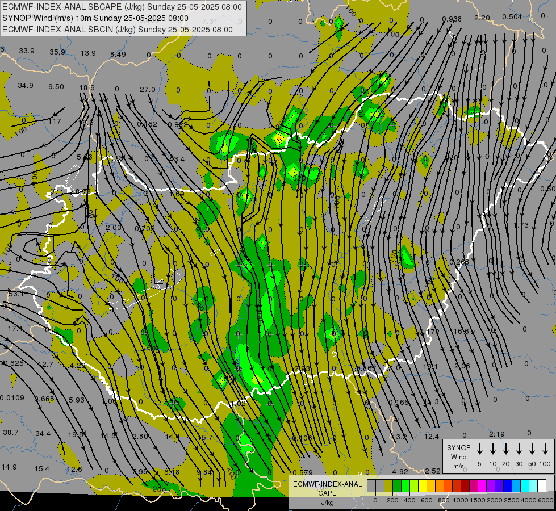Click the wind legend arrow above 10
Screen dimensions: 556x511
coord(493,449)
